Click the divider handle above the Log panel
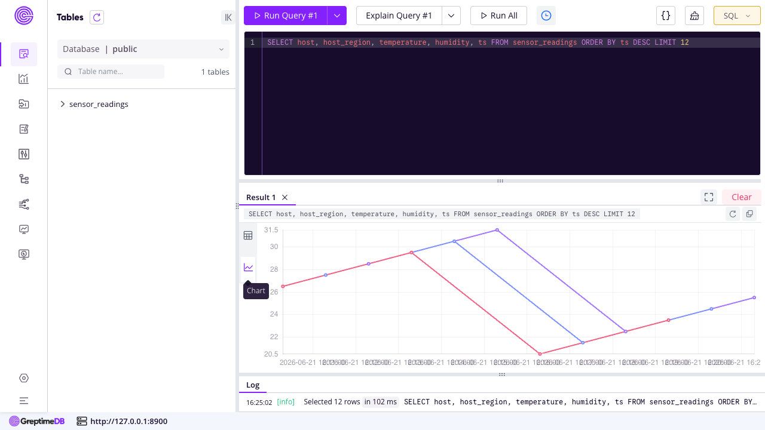This screenshot has width=765, height=430. point(502,374)
